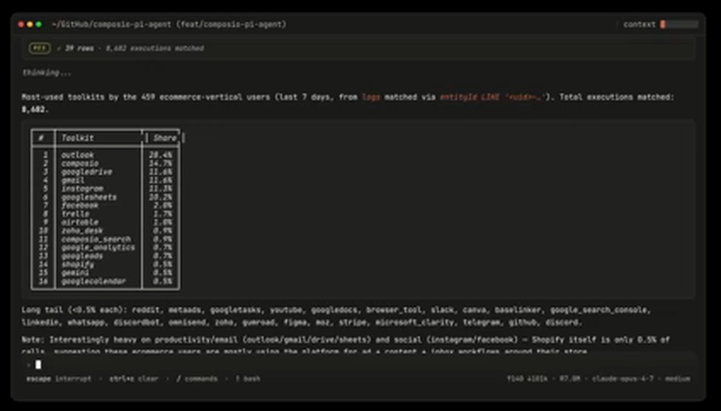721x411 pixels.
Task: Click the 'medium' label in status bar
Action: click(677, 378)
